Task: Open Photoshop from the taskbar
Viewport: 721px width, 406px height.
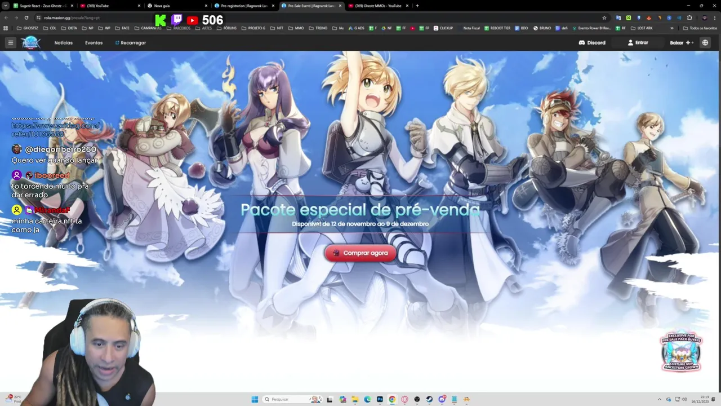Action: [380, 399]
